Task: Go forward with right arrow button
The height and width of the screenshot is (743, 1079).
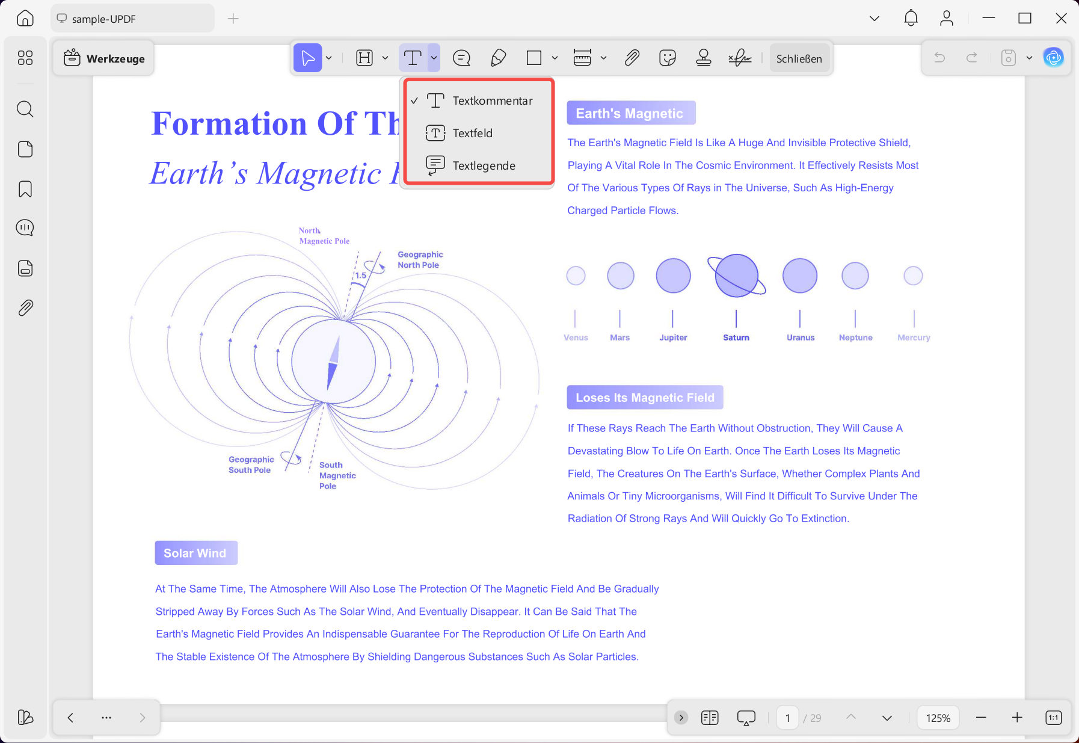Action: click(x=143, y=718)
